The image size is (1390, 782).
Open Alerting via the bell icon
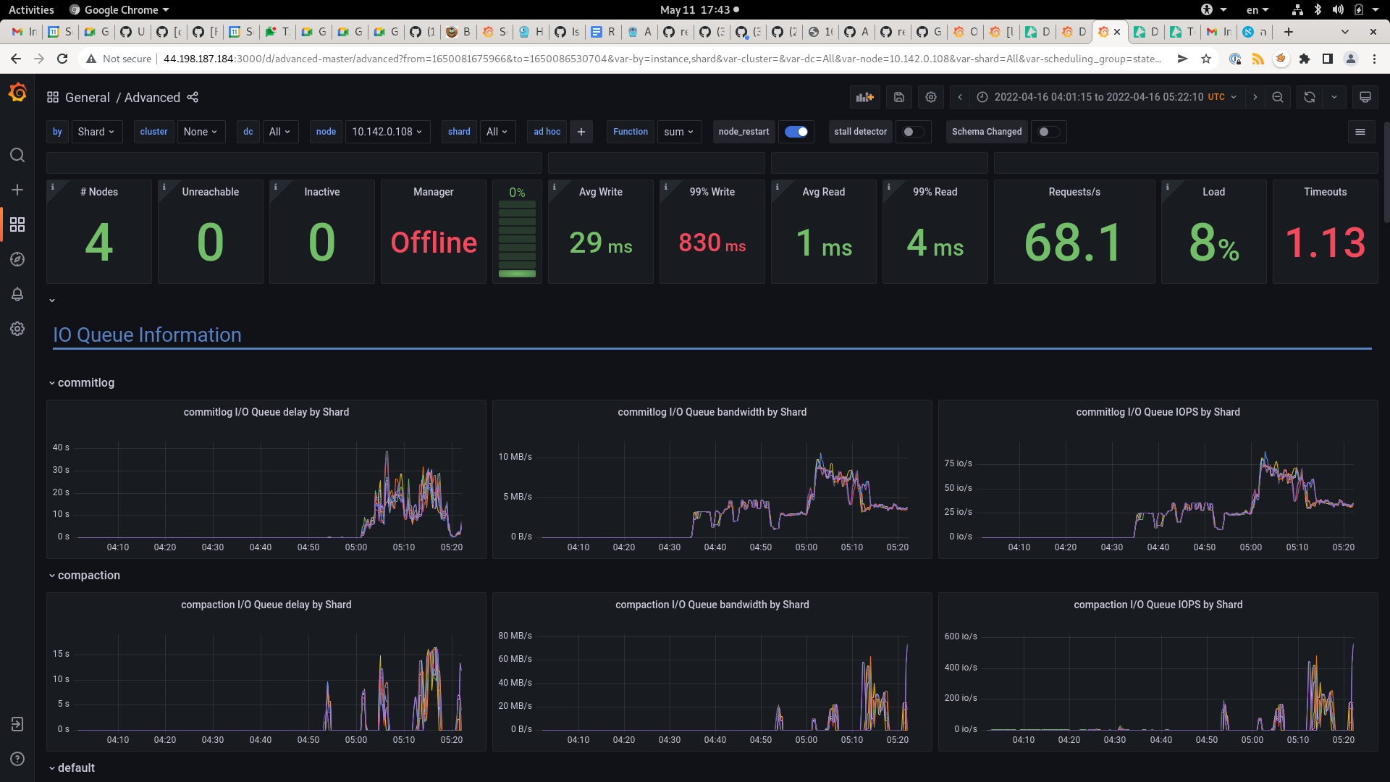(x=17, y=294)
